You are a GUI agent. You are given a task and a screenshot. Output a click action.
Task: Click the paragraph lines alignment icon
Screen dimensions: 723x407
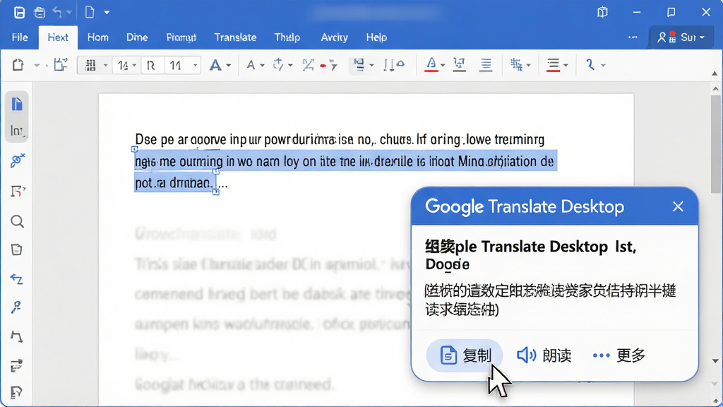[x=486, y=65]
